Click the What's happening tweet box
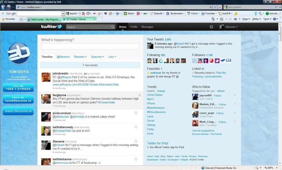The width and height of the screenshot is (282, 170). coord(90,46)
